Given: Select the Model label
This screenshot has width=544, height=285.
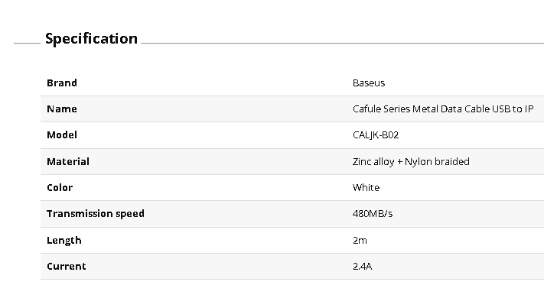Looking at the screenshot, I should tap(62, 135).
